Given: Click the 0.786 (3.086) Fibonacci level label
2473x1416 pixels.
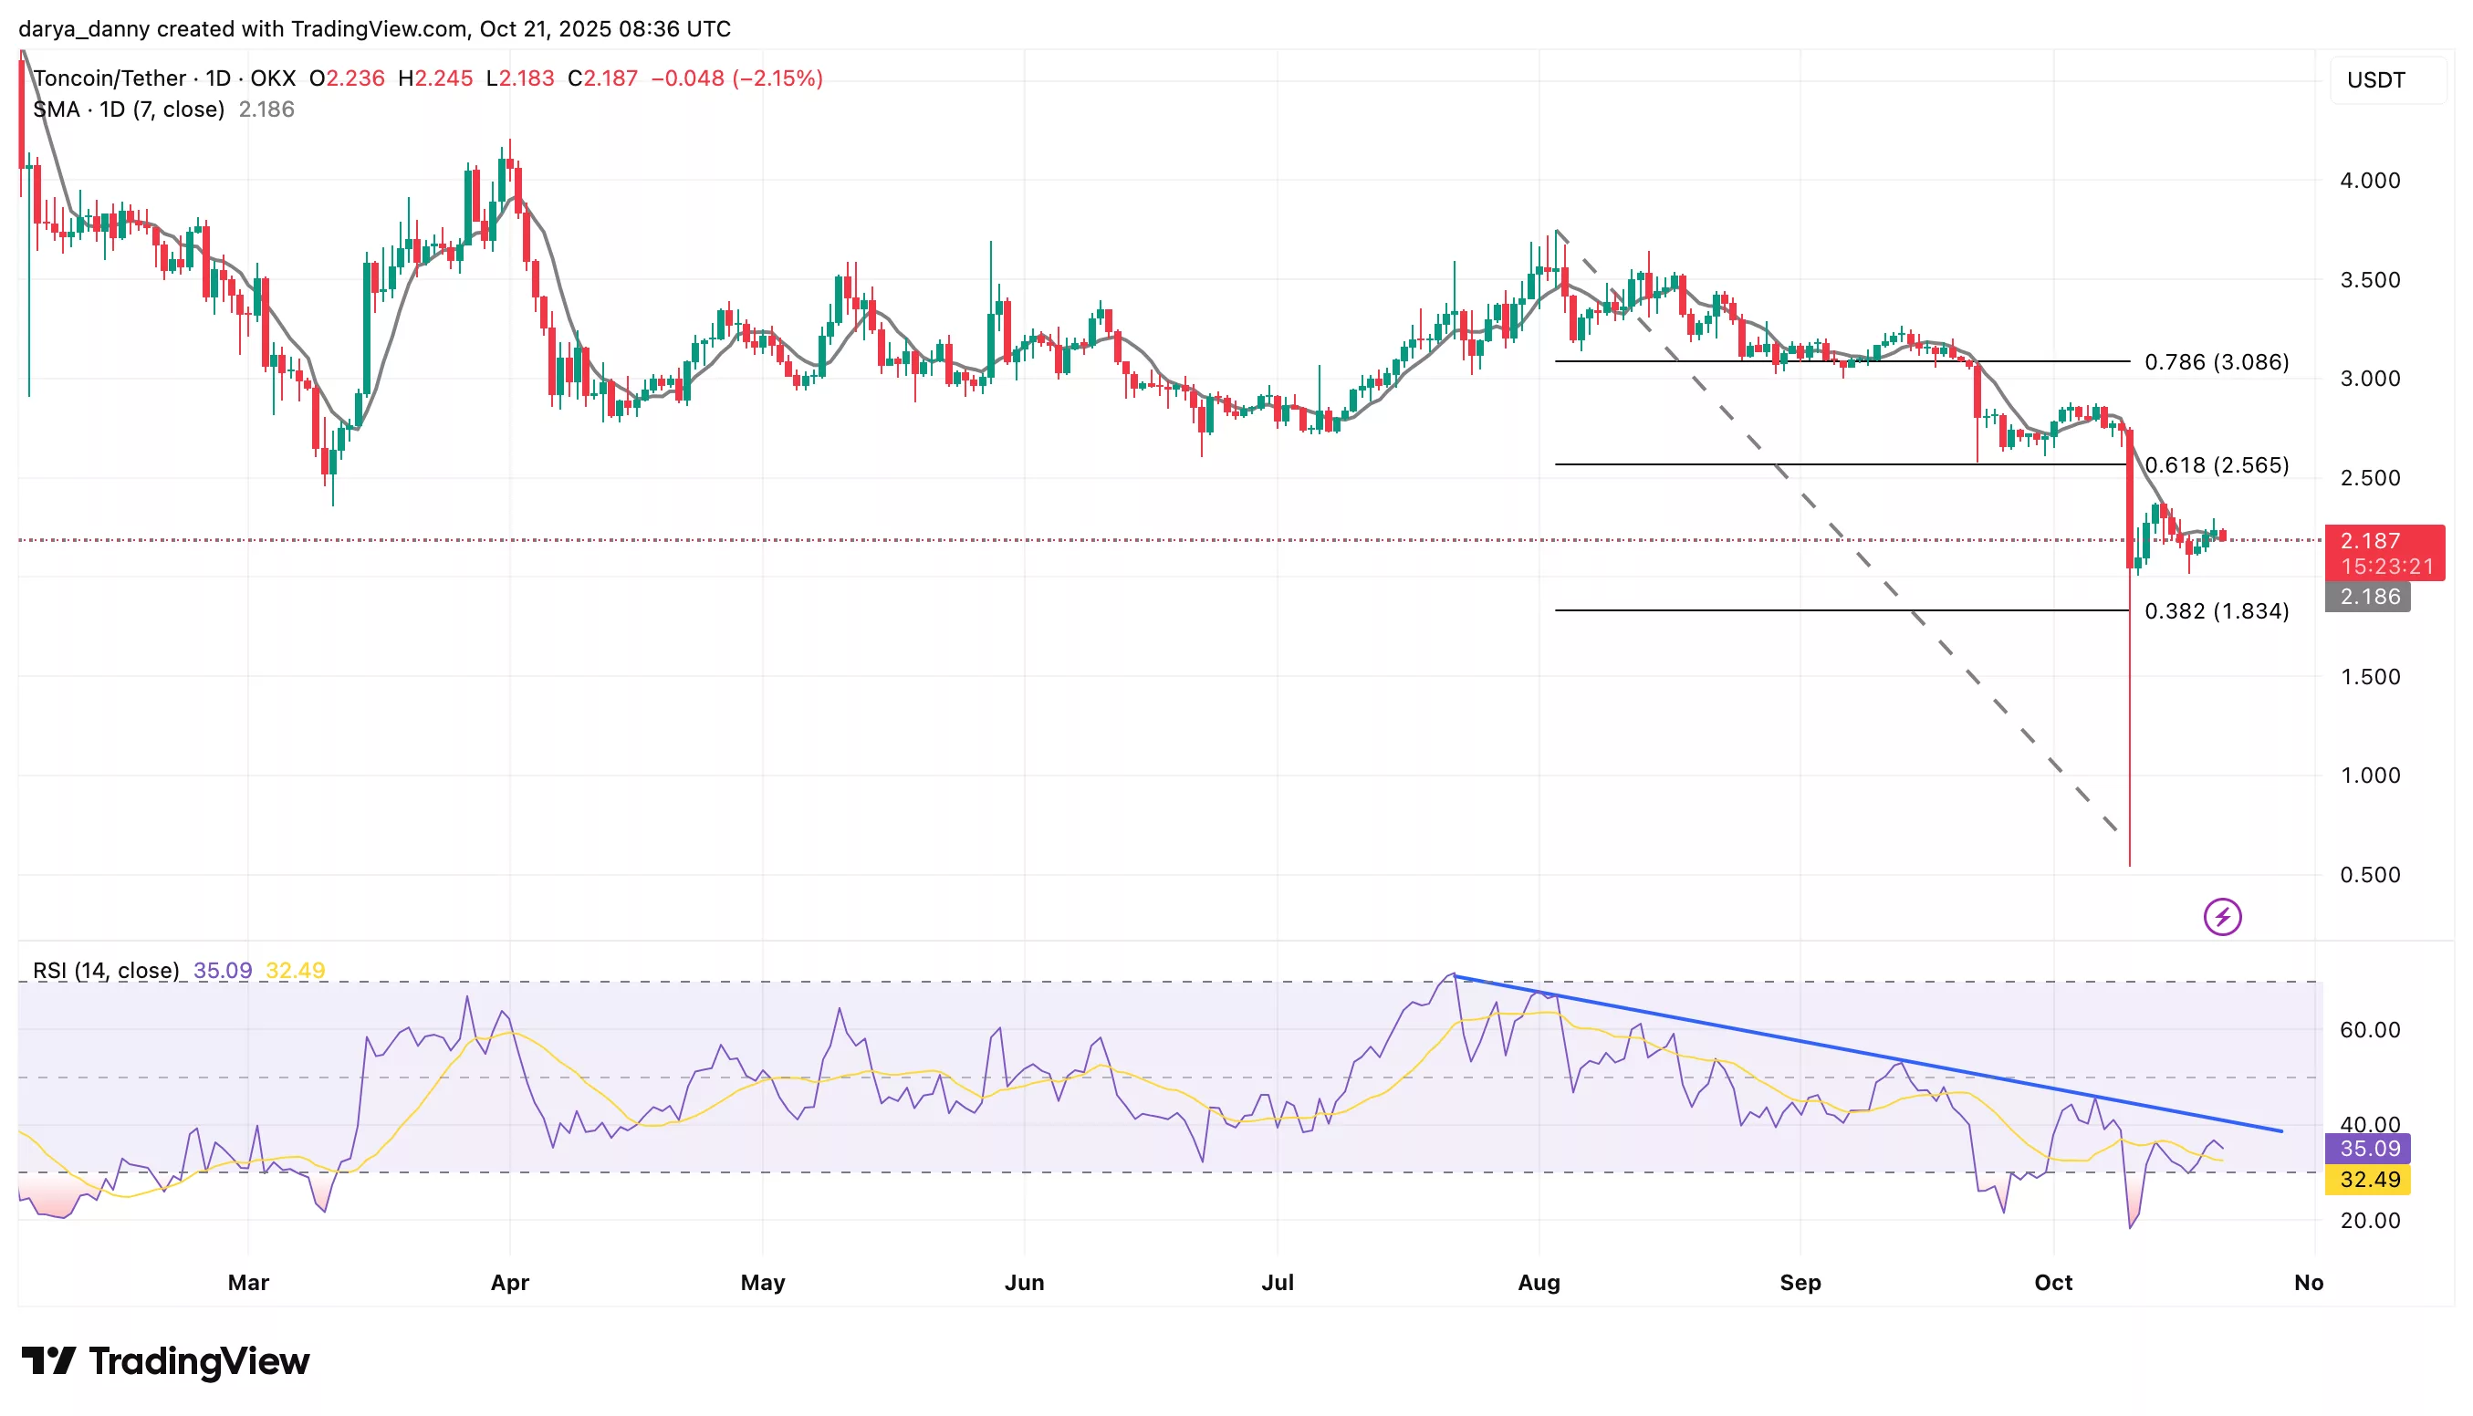Looking at the screenshot, I should tap(2216, 362).
